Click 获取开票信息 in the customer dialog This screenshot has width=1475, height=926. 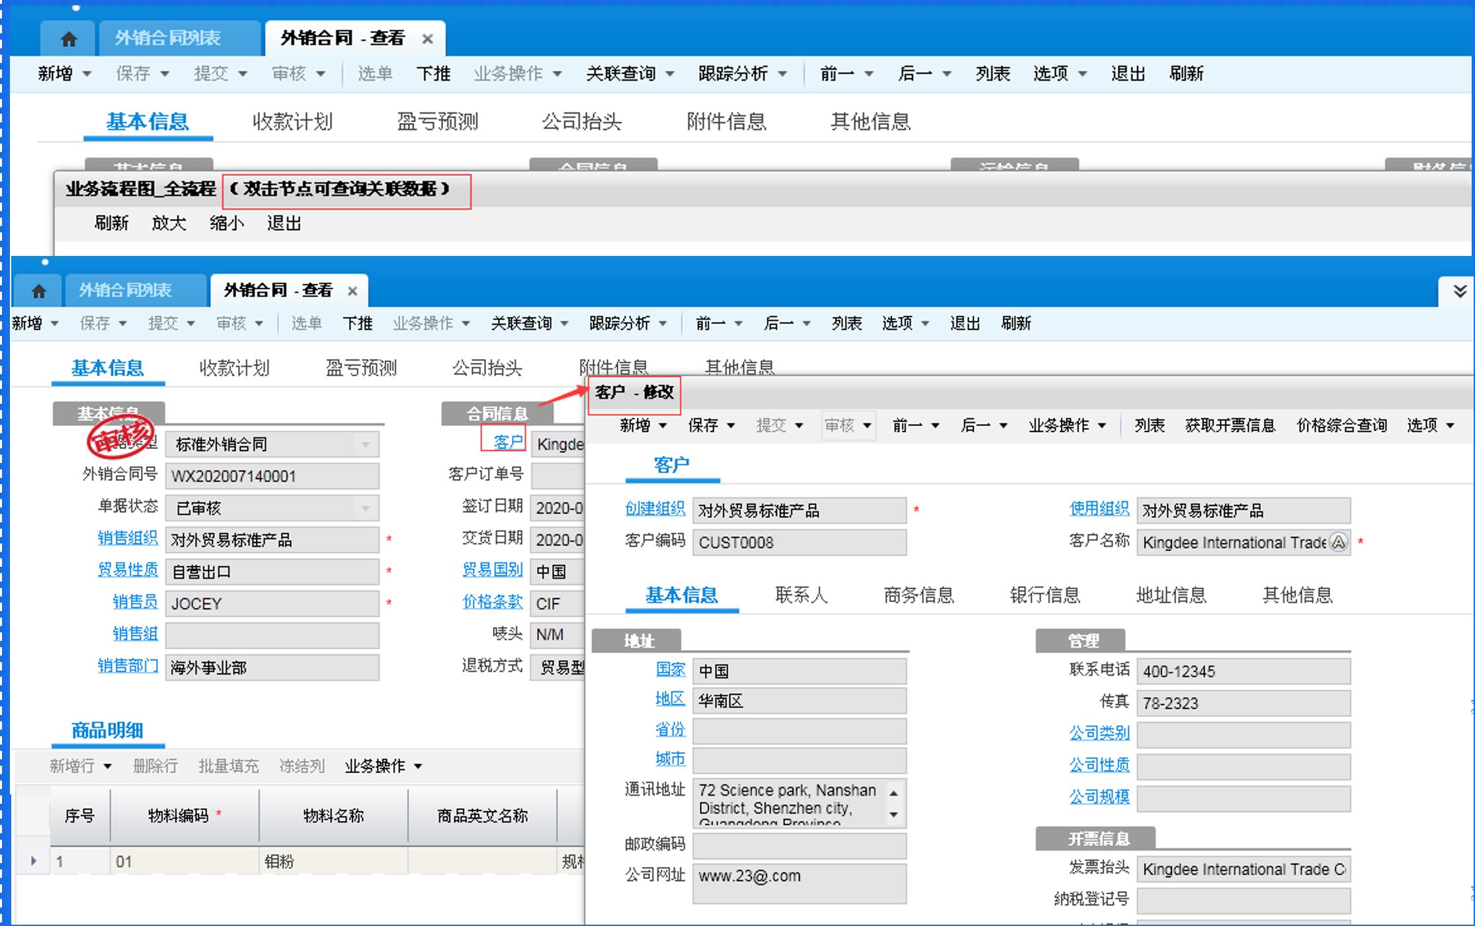(1230, 425)
